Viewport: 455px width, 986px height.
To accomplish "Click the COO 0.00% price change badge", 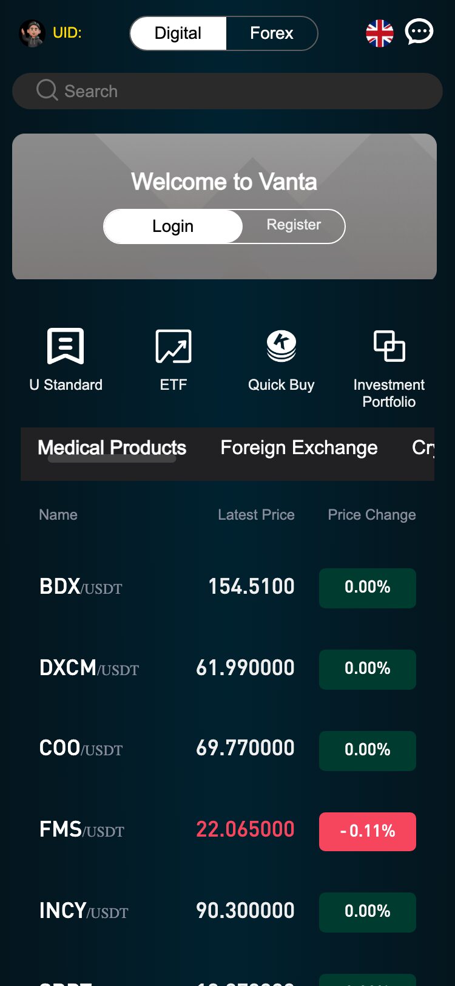I will click(x=368, y=750).
